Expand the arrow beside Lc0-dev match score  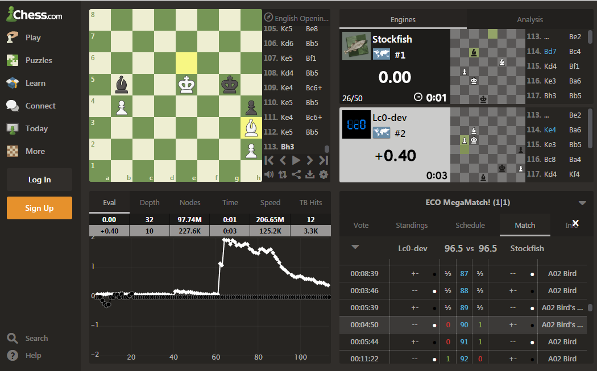click(355, 247)
